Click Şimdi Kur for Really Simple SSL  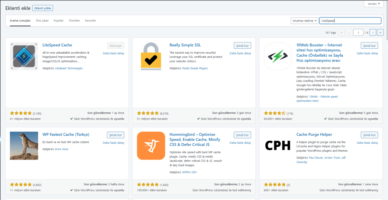[242, 46]
